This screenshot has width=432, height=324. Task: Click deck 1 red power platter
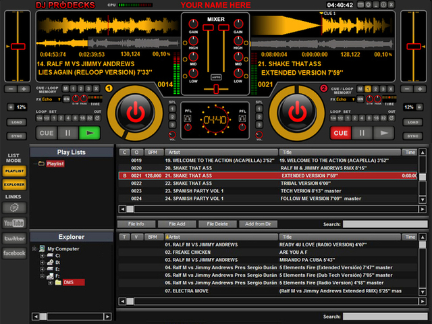(135, 113)
